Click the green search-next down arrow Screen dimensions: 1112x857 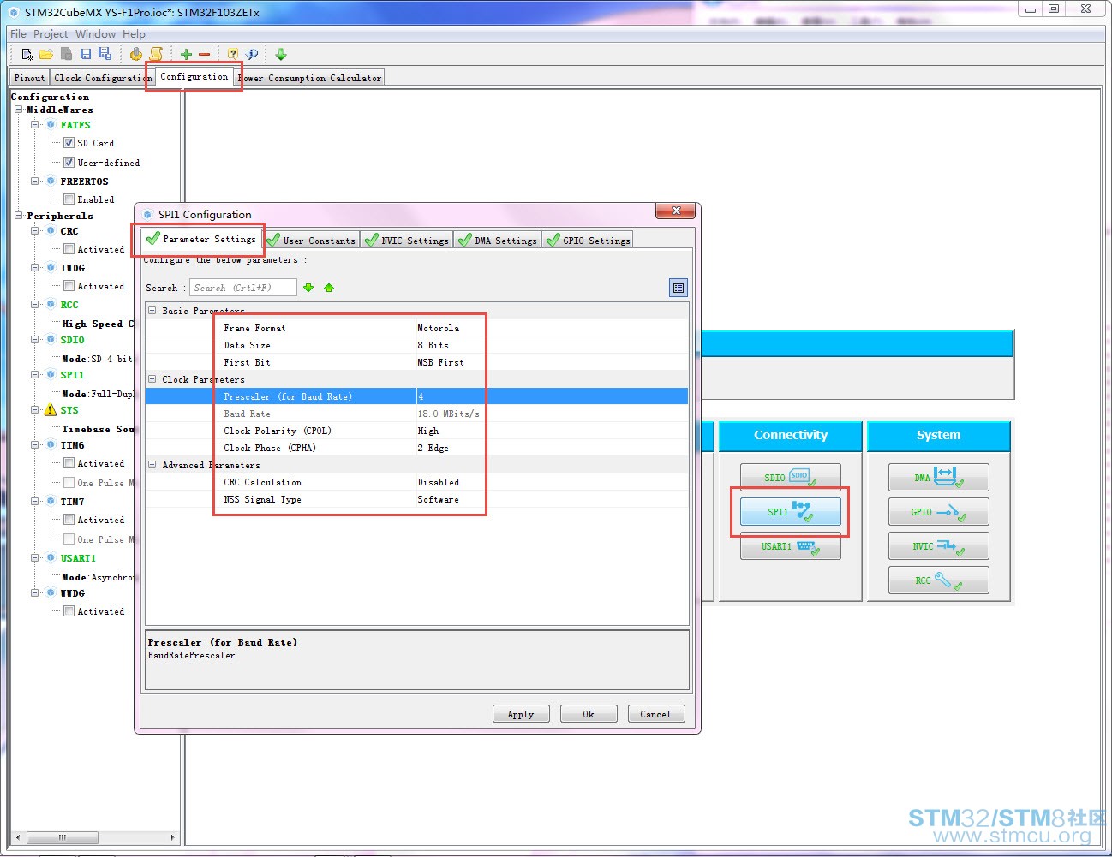tap(308, 288)
